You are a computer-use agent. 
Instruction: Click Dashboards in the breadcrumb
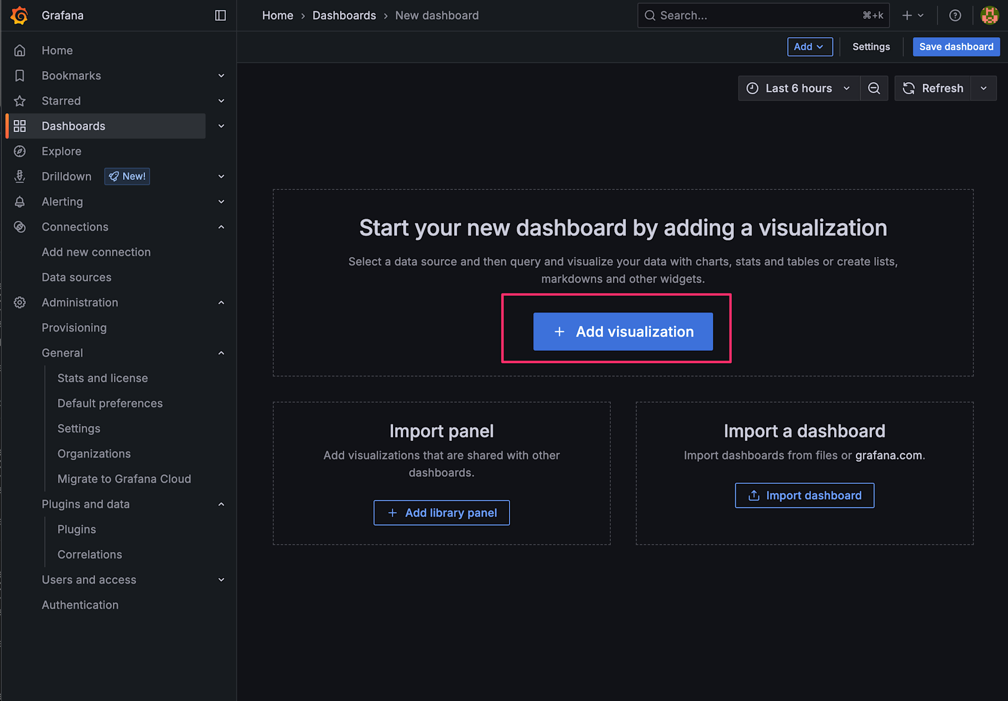click(x=344, y=16)
